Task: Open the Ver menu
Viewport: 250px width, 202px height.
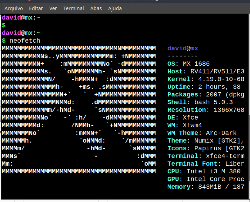Action: point(53,8)
